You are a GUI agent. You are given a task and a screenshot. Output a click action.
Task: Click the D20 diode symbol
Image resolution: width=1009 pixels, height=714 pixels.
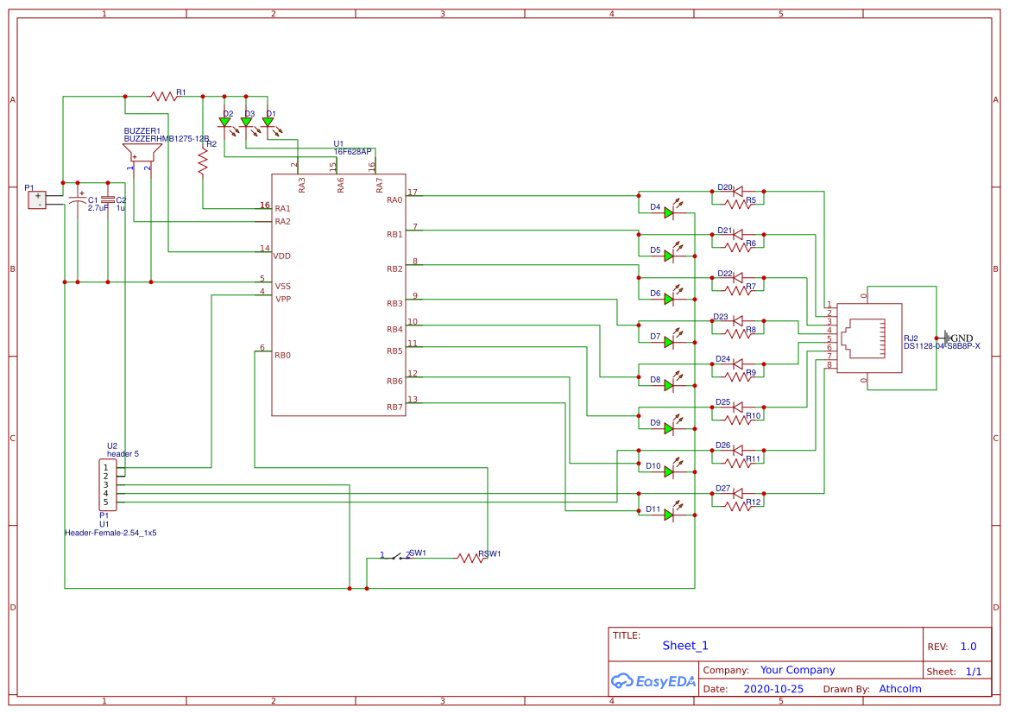(737, 191)
